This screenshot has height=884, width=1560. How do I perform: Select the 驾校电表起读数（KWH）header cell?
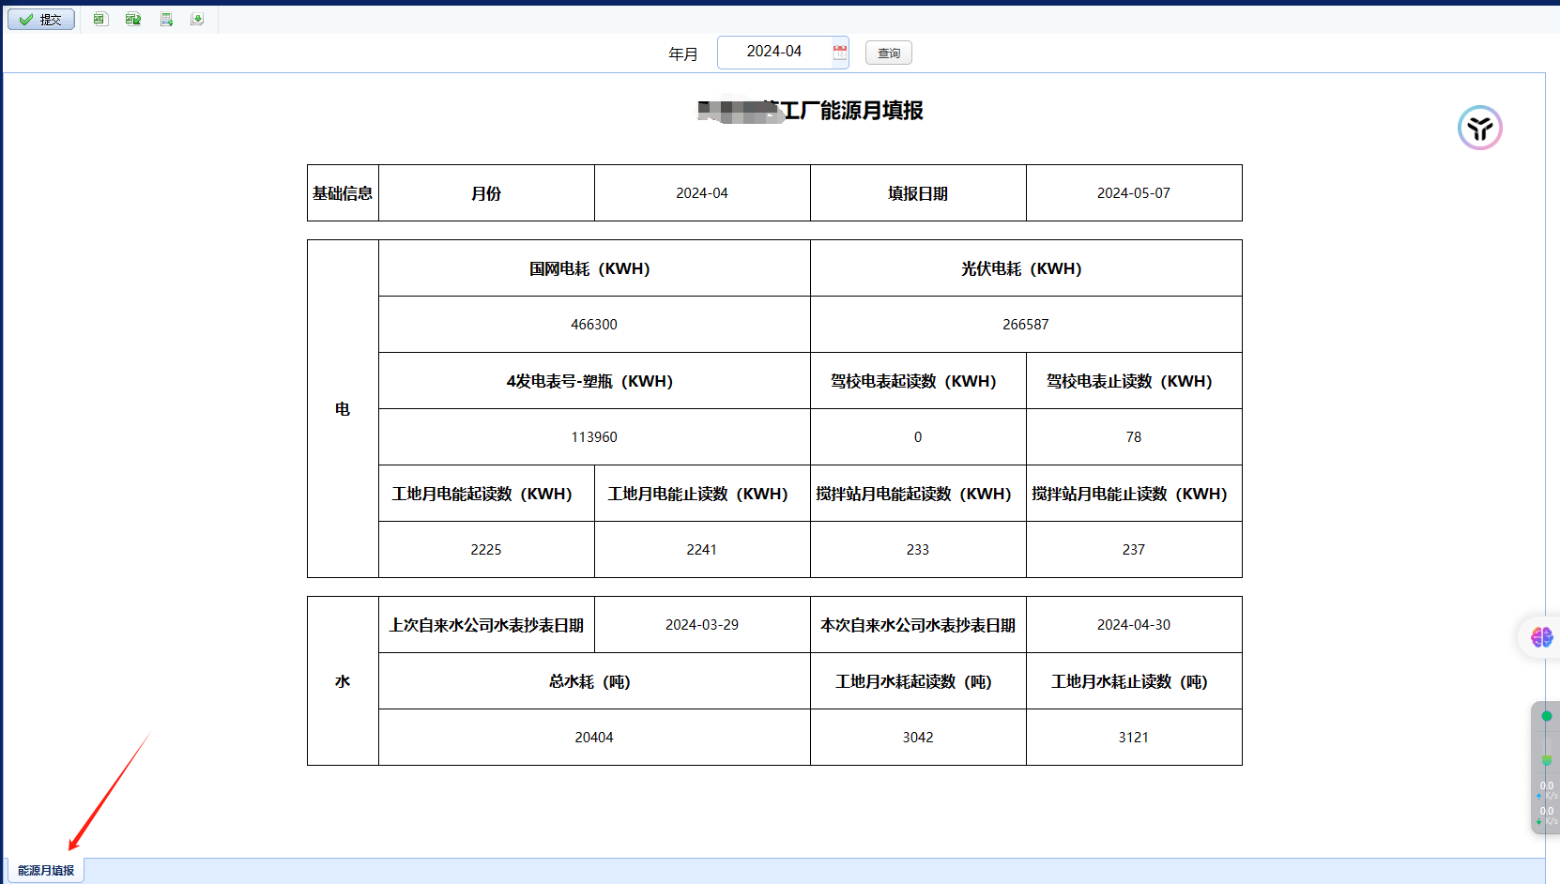tap(918, 381)
